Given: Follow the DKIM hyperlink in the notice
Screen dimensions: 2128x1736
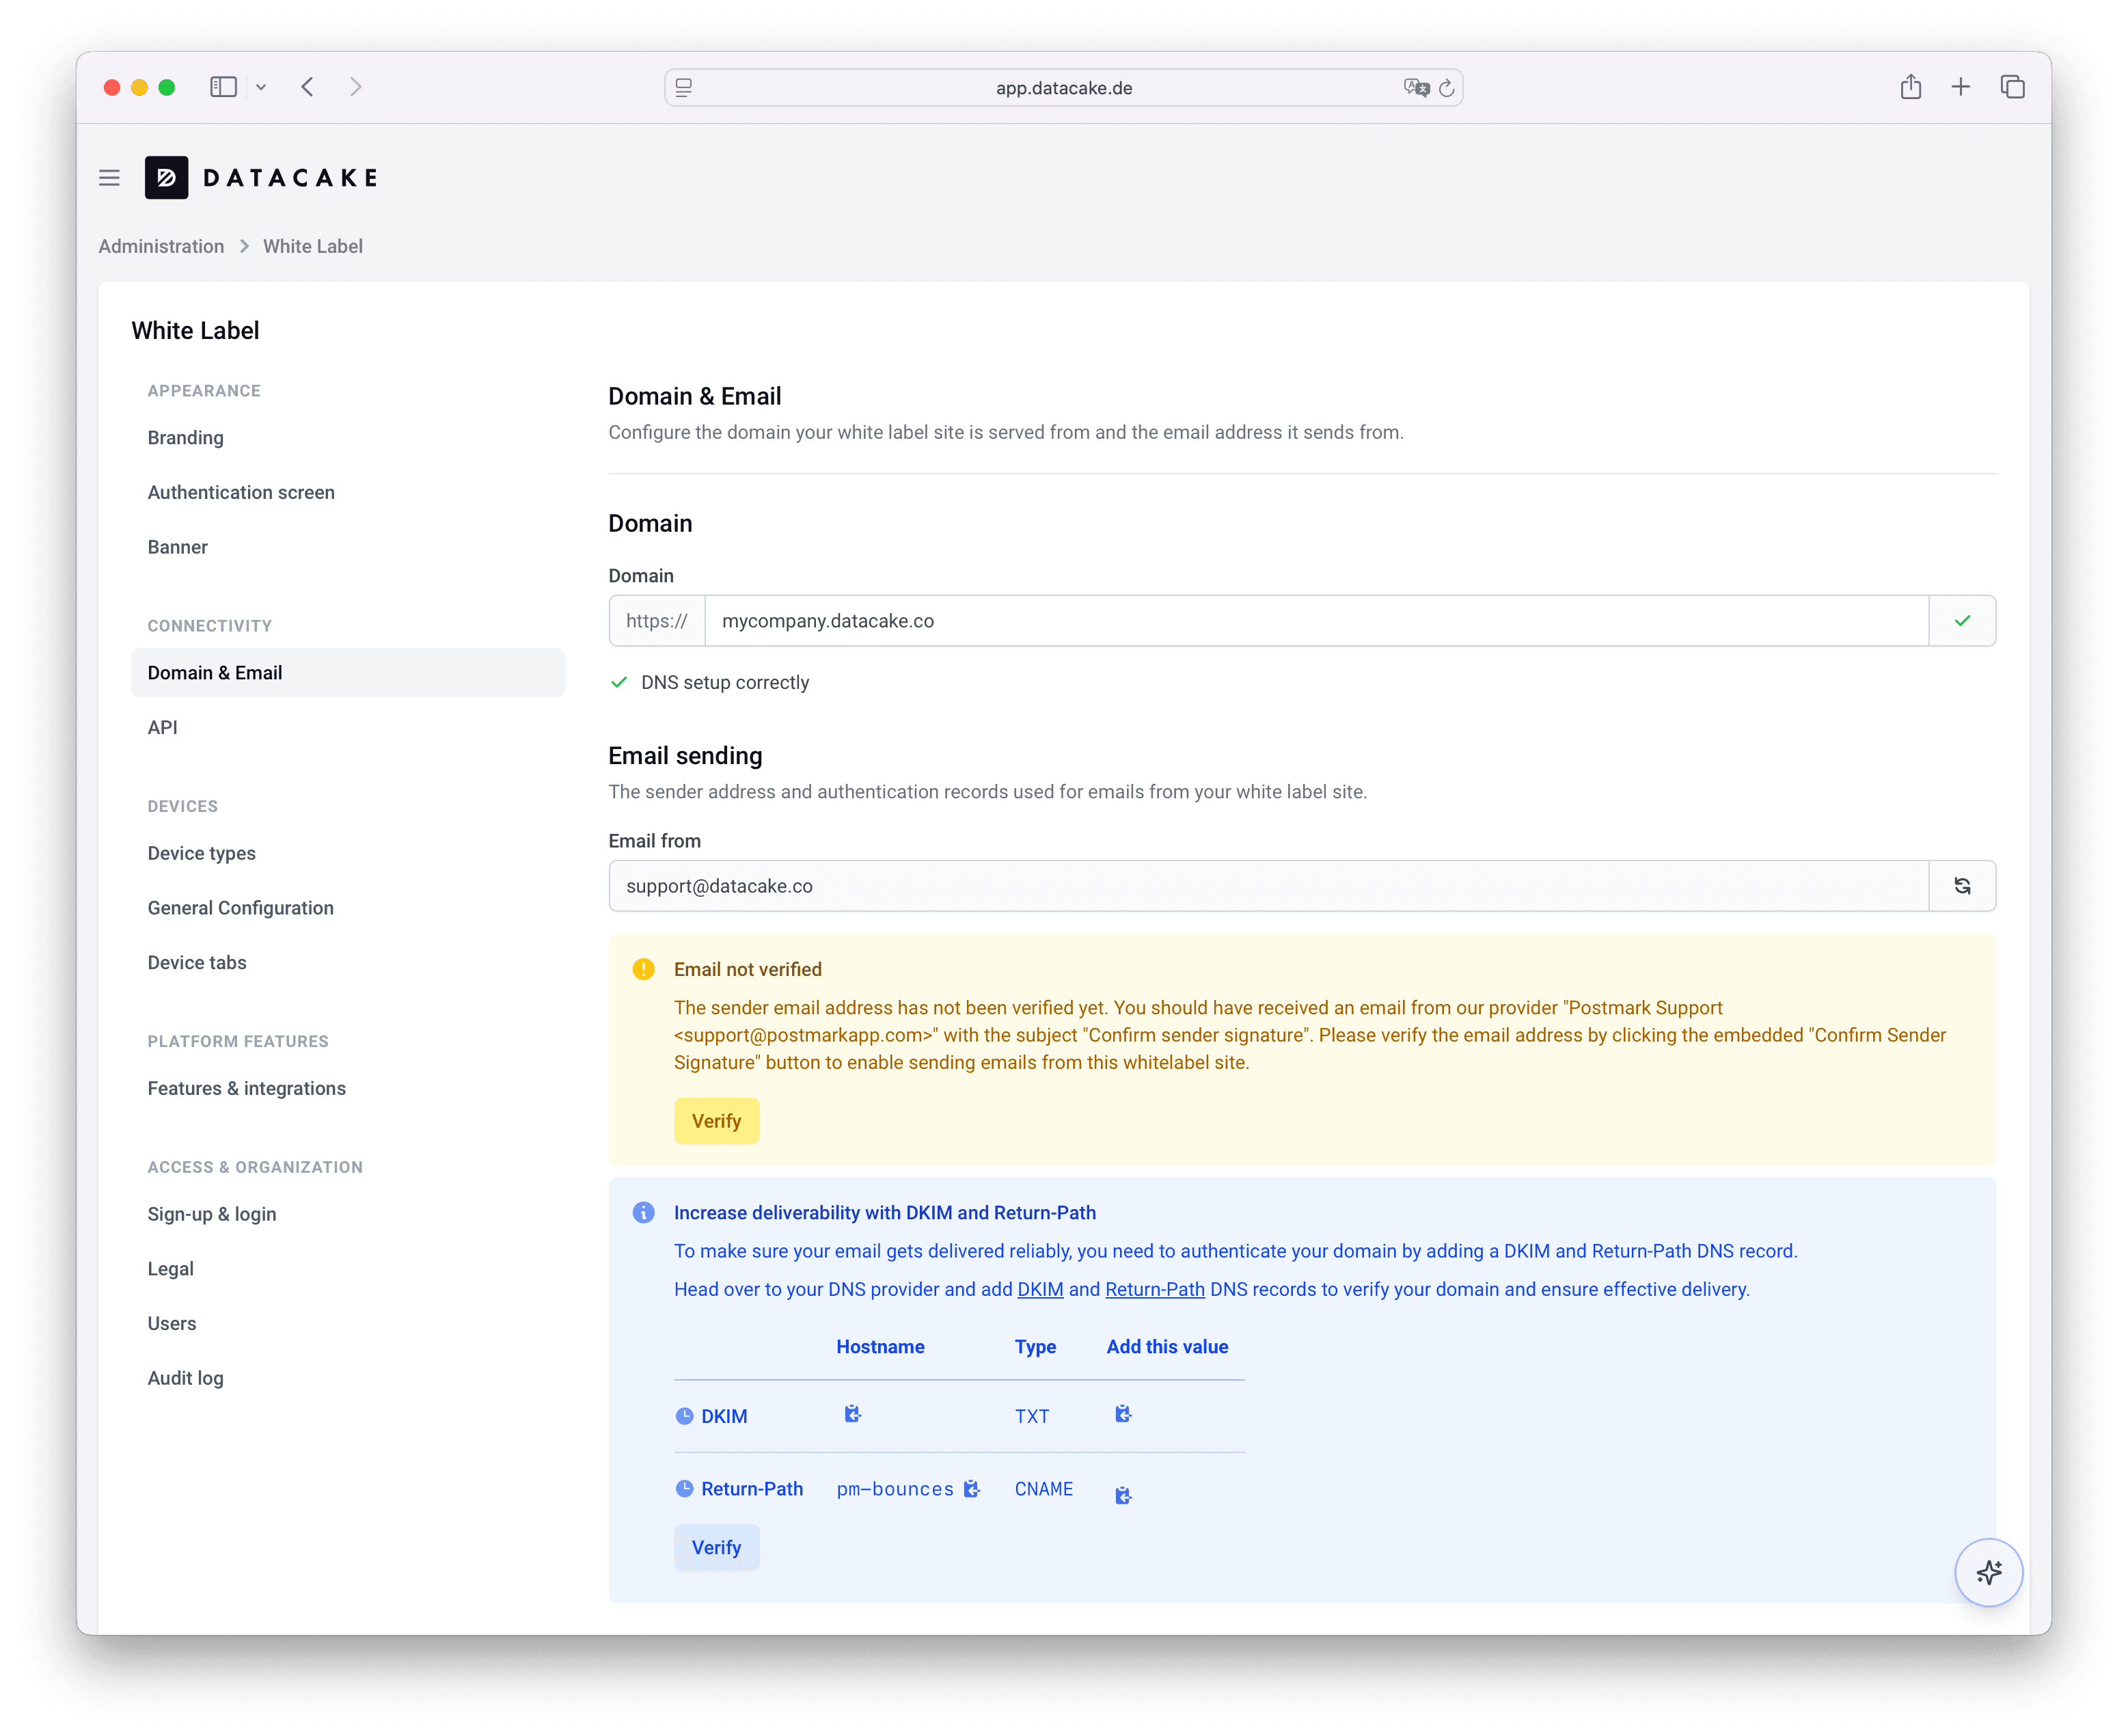Looking at the screenshot, I should (x=1040, y=1290).
